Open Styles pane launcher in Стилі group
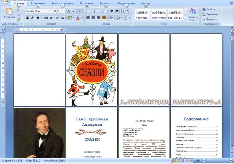This screenshot has height=164, width=234. click(197, 24)
